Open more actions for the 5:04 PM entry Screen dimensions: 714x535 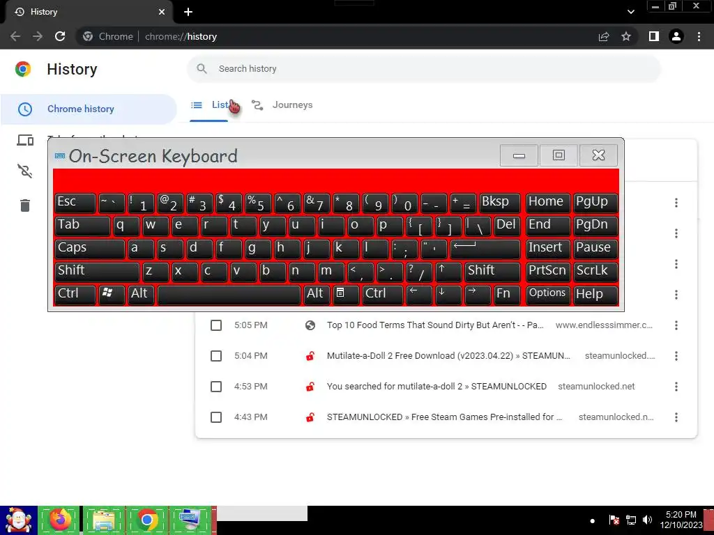click(x=676, y=356)
